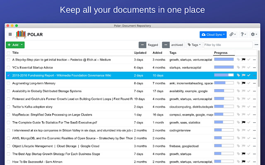Click the 'growth, saas, statistics' tags cell
Viewport: 265px width, 165px height.
click(x=185, y=123)
